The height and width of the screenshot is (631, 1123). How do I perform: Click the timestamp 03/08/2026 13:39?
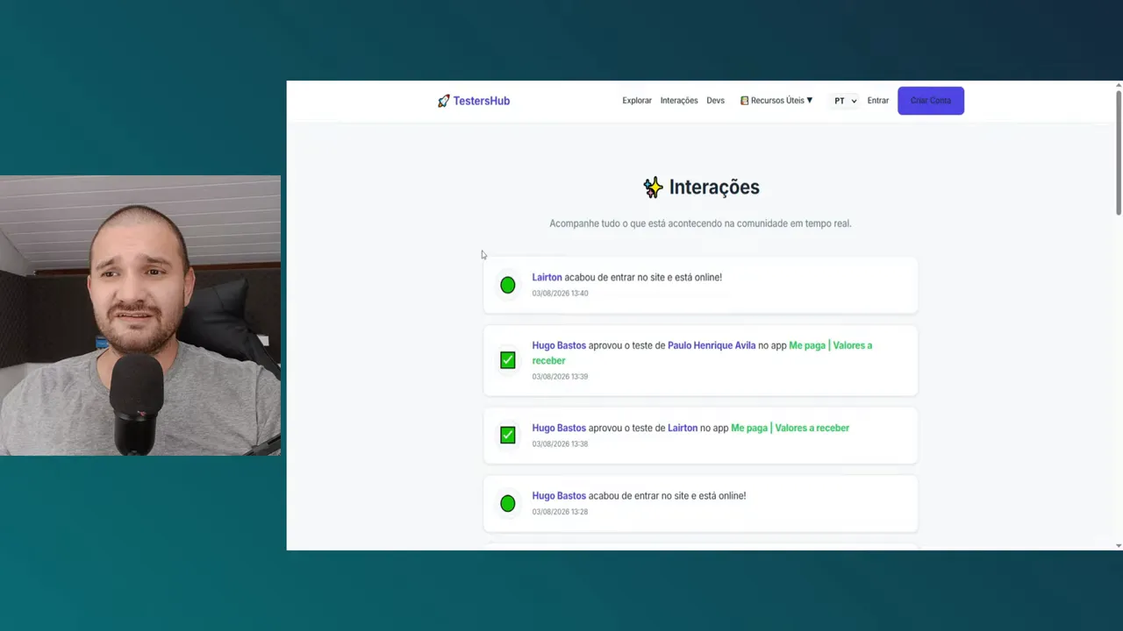coord(560,377)
